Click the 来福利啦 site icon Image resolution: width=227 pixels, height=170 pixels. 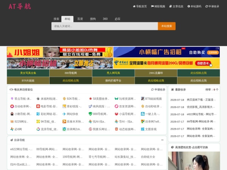(38, 99)
